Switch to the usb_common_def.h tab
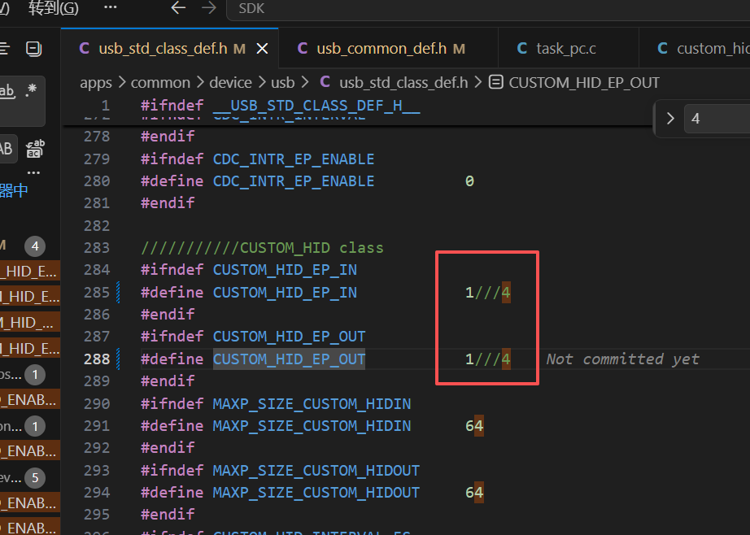This screenshot has height=535, width=750. point(381,48)
